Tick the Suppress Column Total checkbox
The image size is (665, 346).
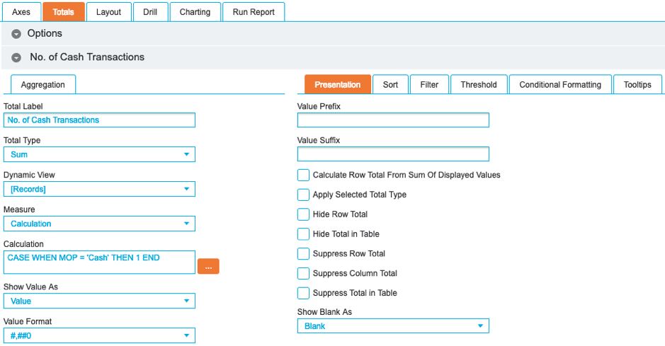(303, 273)
